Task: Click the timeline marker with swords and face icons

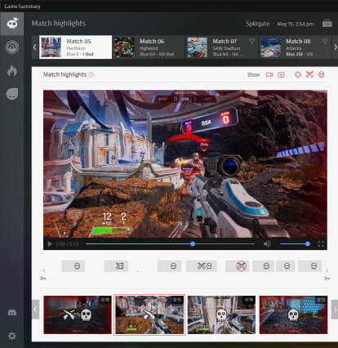Action: click(x=202, y=266)
